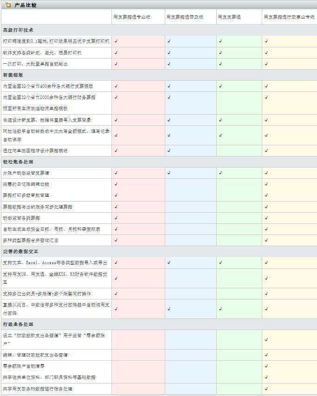Click the row 一次打印,大批量单据自动输出
Viewport: 317px width, 396px height.
pos(159,64)
